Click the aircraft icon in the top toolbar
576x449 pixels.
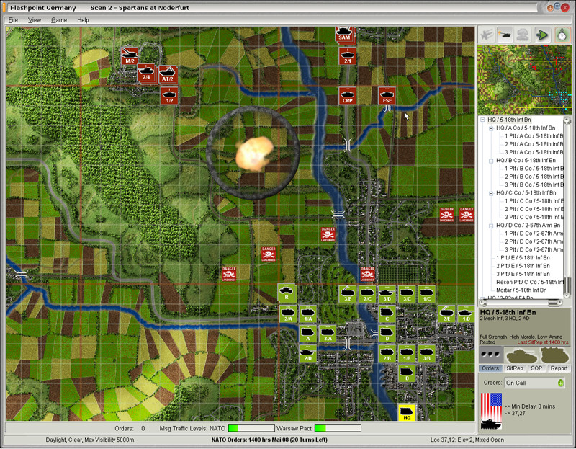(x=487, y=34)
